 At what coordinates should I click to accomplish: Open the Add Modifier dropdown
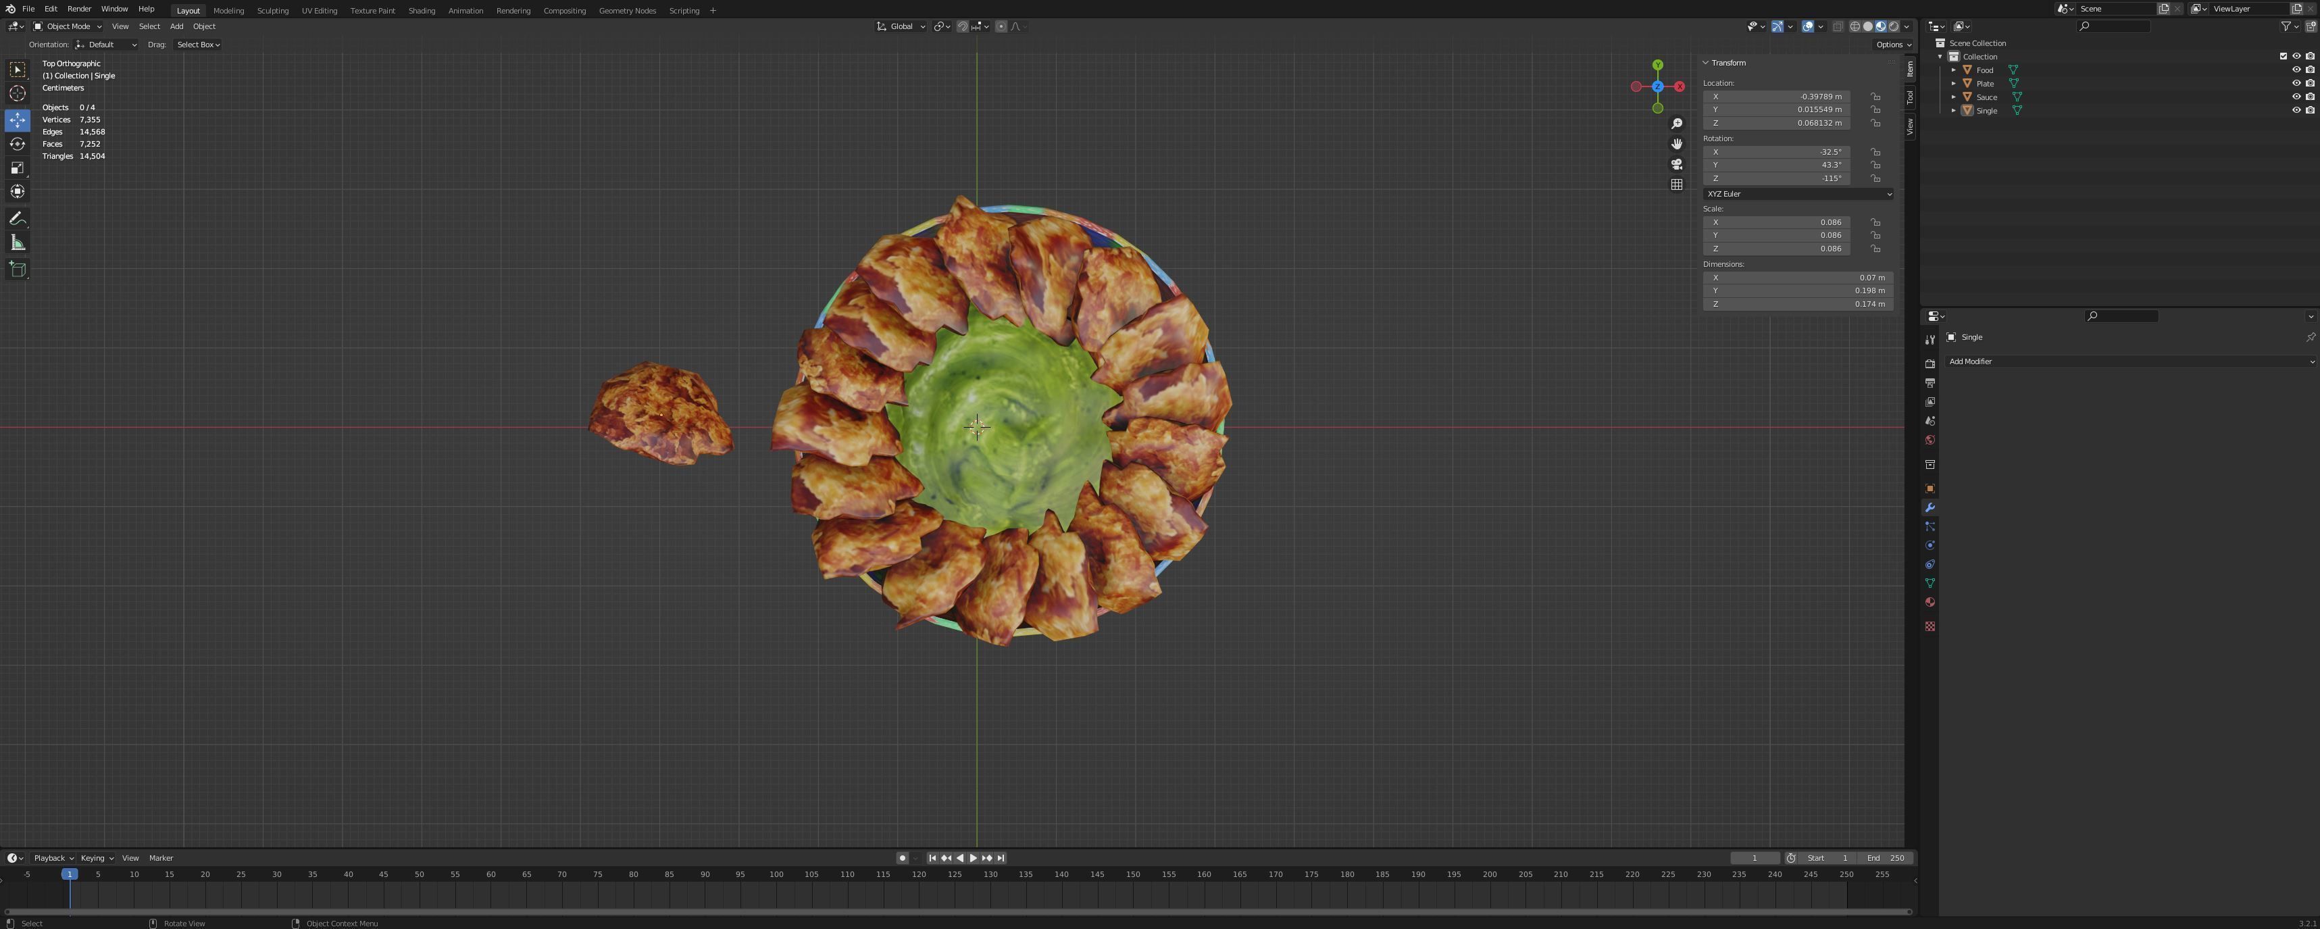[x=2129, y=361]
